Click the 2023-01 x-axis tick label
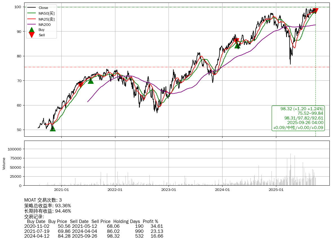The image size is (332, 241). coord(169,190)
